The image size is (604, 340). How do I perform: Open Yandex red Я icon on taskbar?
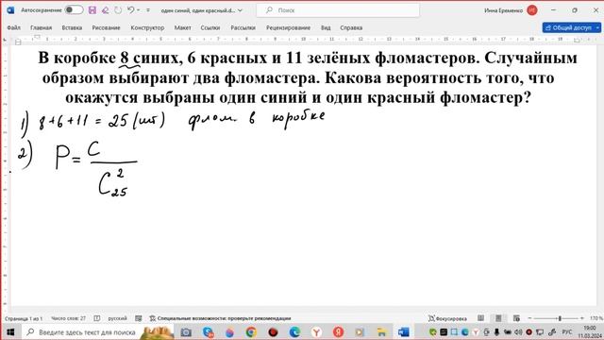click(338, 331)
